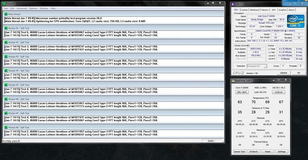Click the Worker #5 Self-Test icon
Viewport: 308px width, 160px height.
[6, 85]
